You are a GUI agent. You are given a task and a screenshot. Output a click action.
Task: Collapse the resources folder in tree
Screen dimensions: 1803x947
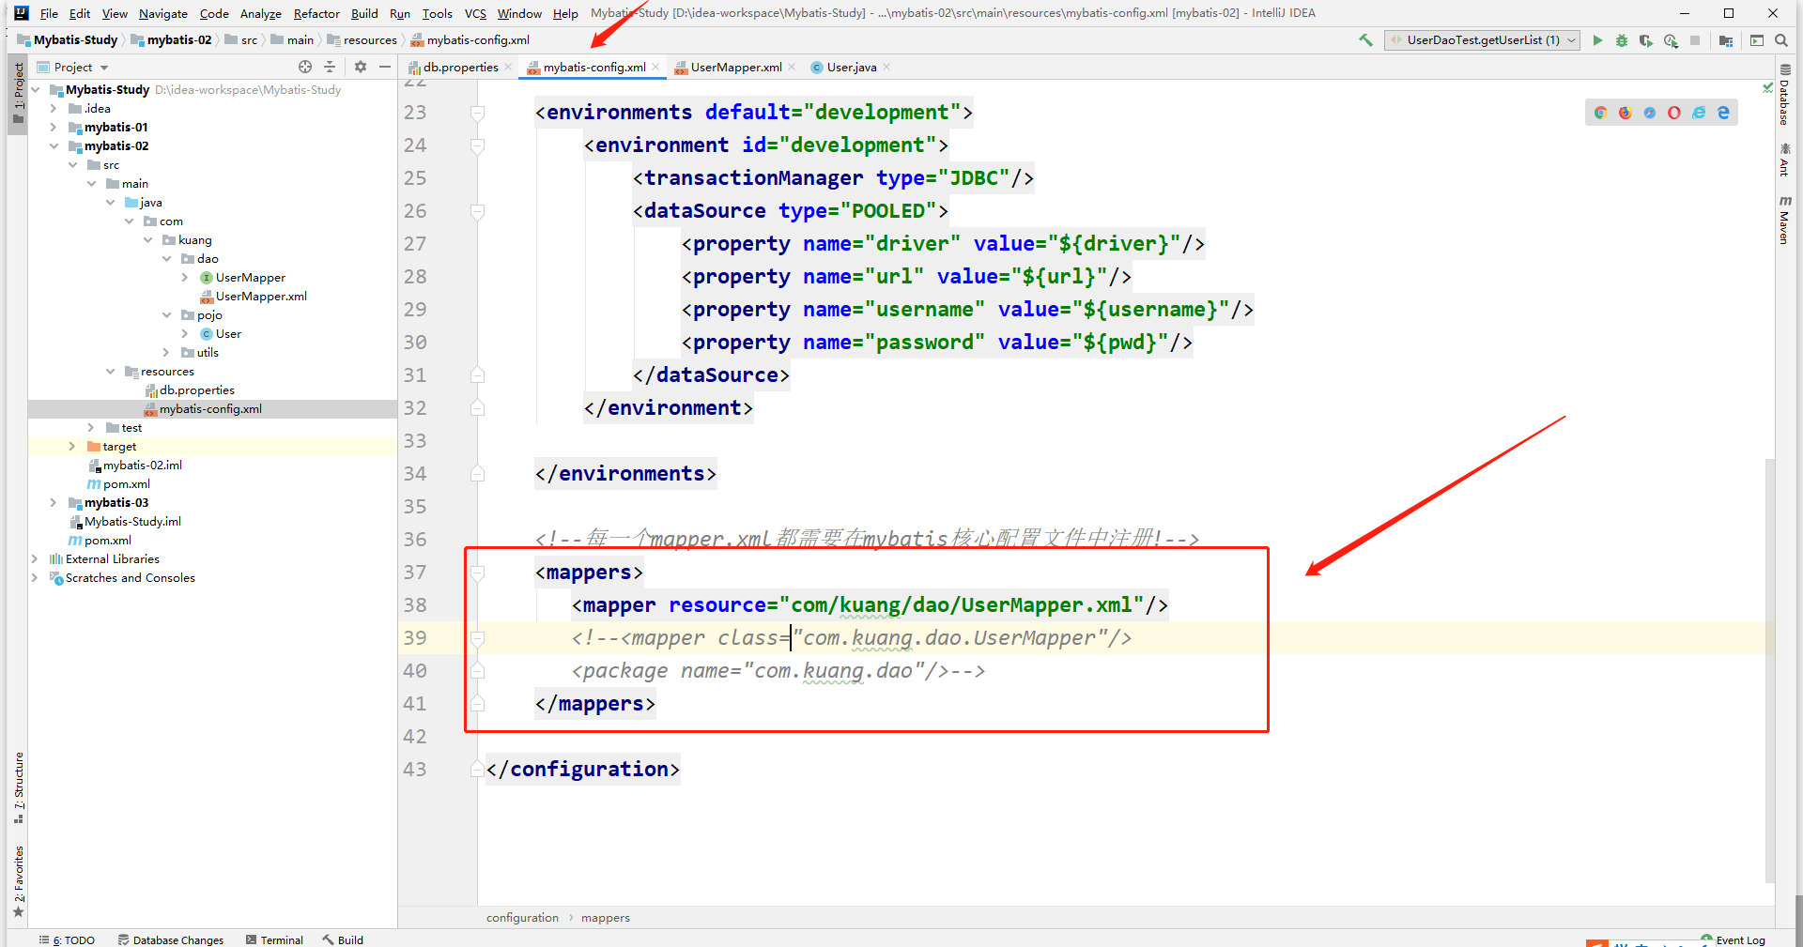coord(110,372)
